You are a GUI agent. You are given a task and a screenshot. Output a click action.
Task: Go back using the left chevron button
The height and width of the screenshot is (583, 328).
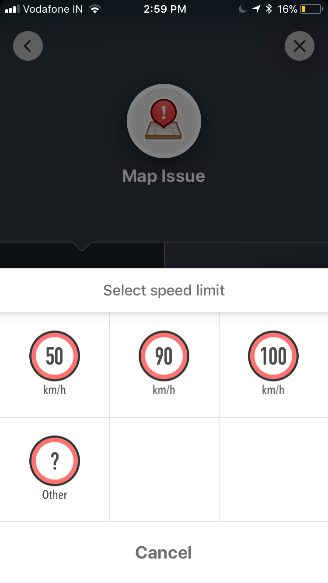tap(28, 45)
